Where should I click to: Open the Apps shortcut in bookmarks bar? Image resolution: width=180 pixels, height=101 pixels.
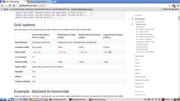[x=4, y=9]
